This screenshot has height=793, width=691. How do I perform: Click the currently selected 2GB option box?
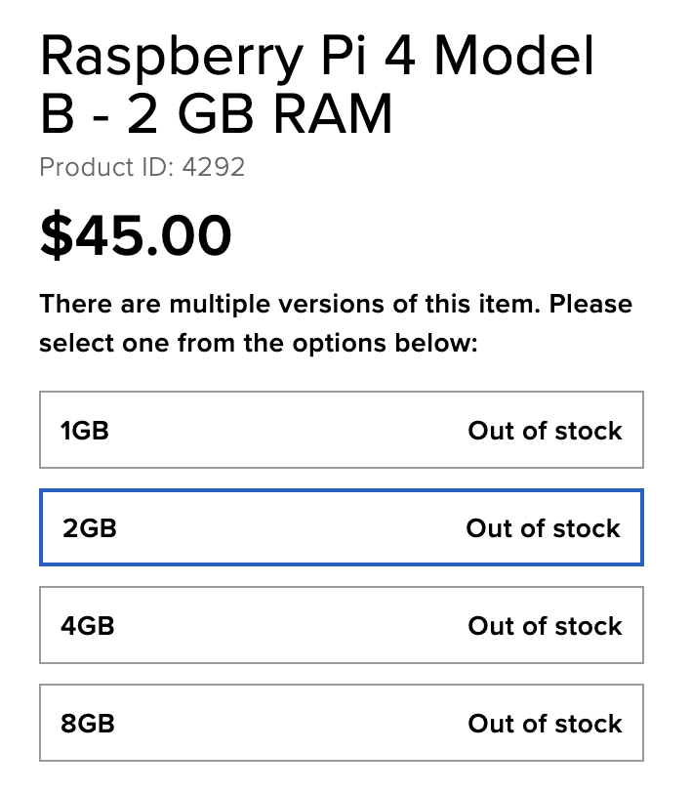(x=342, y=527)
